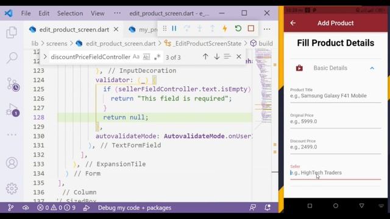The height and width of the screenshot is (219, 390).
Task: Tap the Basic Details bag icon
Action: click(x=299, y=68)
